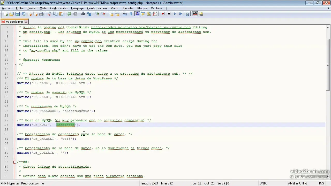Cut selection with the scissors icon
The width and height of the screenshot is (331, 186).
49,14
